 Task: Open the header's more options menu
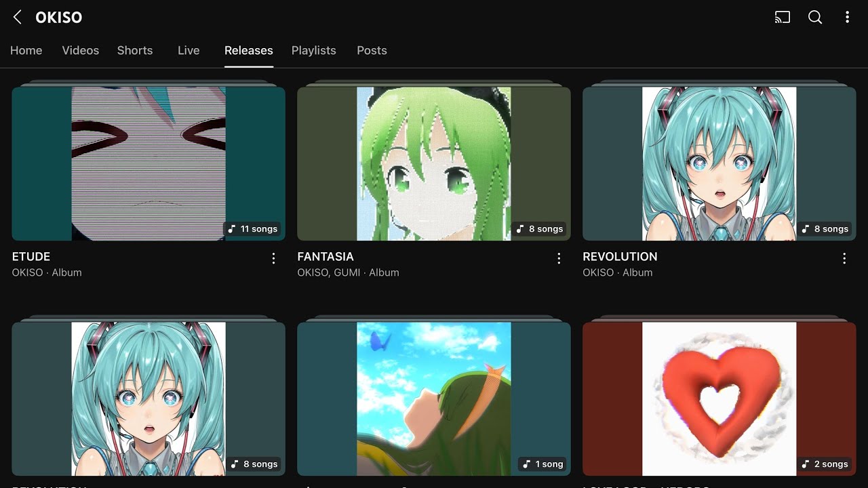click(x=847, y=18)
